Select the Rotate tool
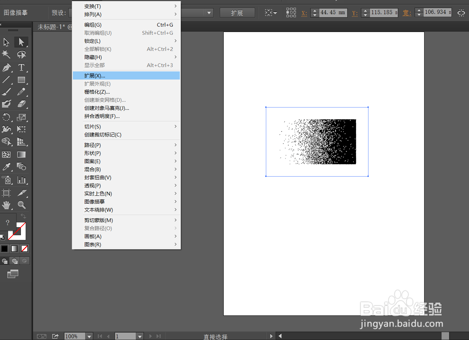 (6, 117)
